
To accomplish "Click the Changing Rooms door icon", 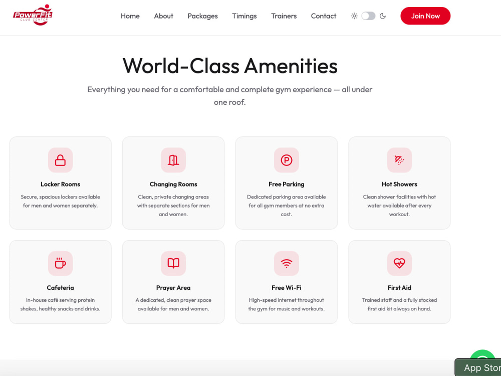I will click(x=173, y=160).
